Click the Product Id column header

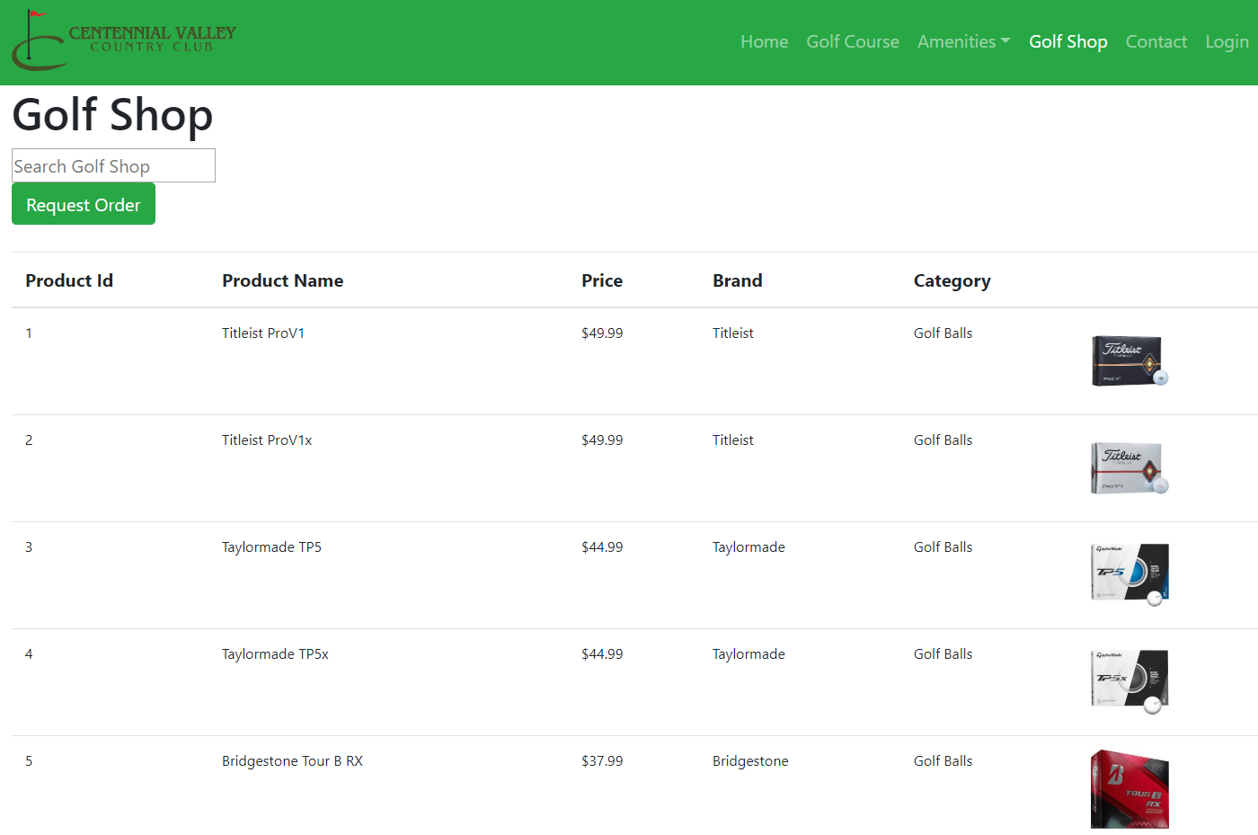point(69,280)
